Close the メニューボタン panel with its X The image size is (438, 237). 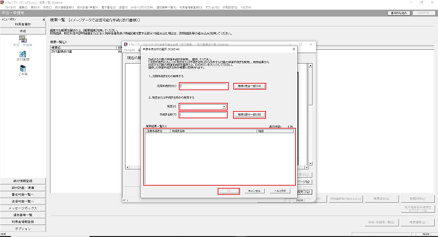pyautogui.click(x=44, y=19)
